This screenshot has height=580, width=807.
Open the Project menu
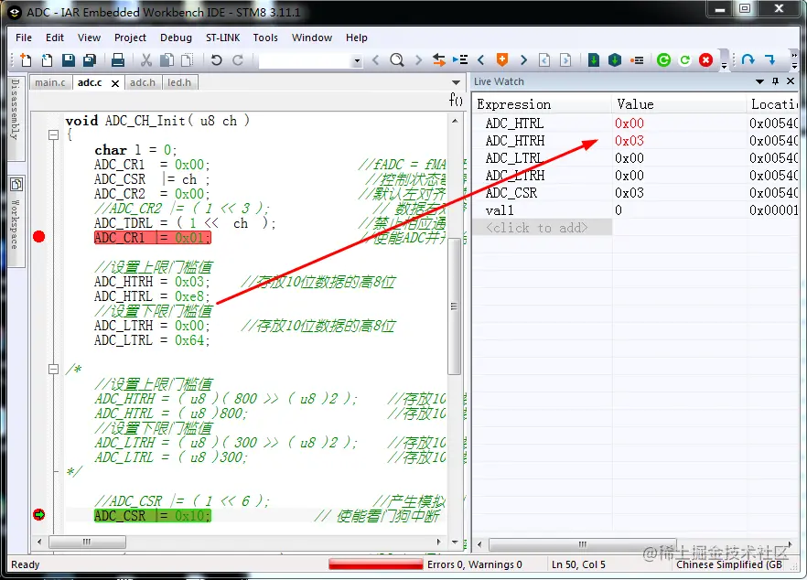point(130,38)
